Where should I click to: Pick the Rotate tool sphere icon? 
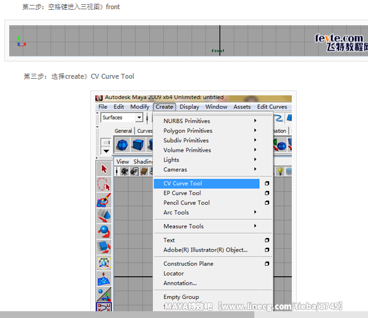(104, 231)
